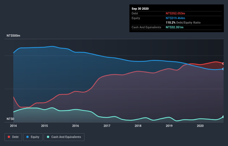The image size is (228, 146).
Task: Toggle the Equity series legend button
Action: (33, 137)
